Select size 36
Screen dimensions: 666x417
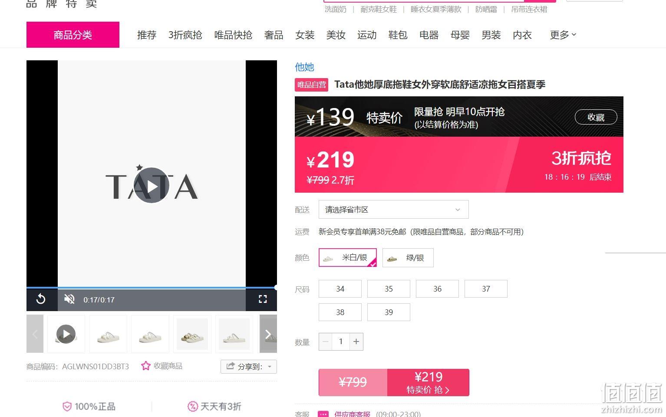click(437, 289)
